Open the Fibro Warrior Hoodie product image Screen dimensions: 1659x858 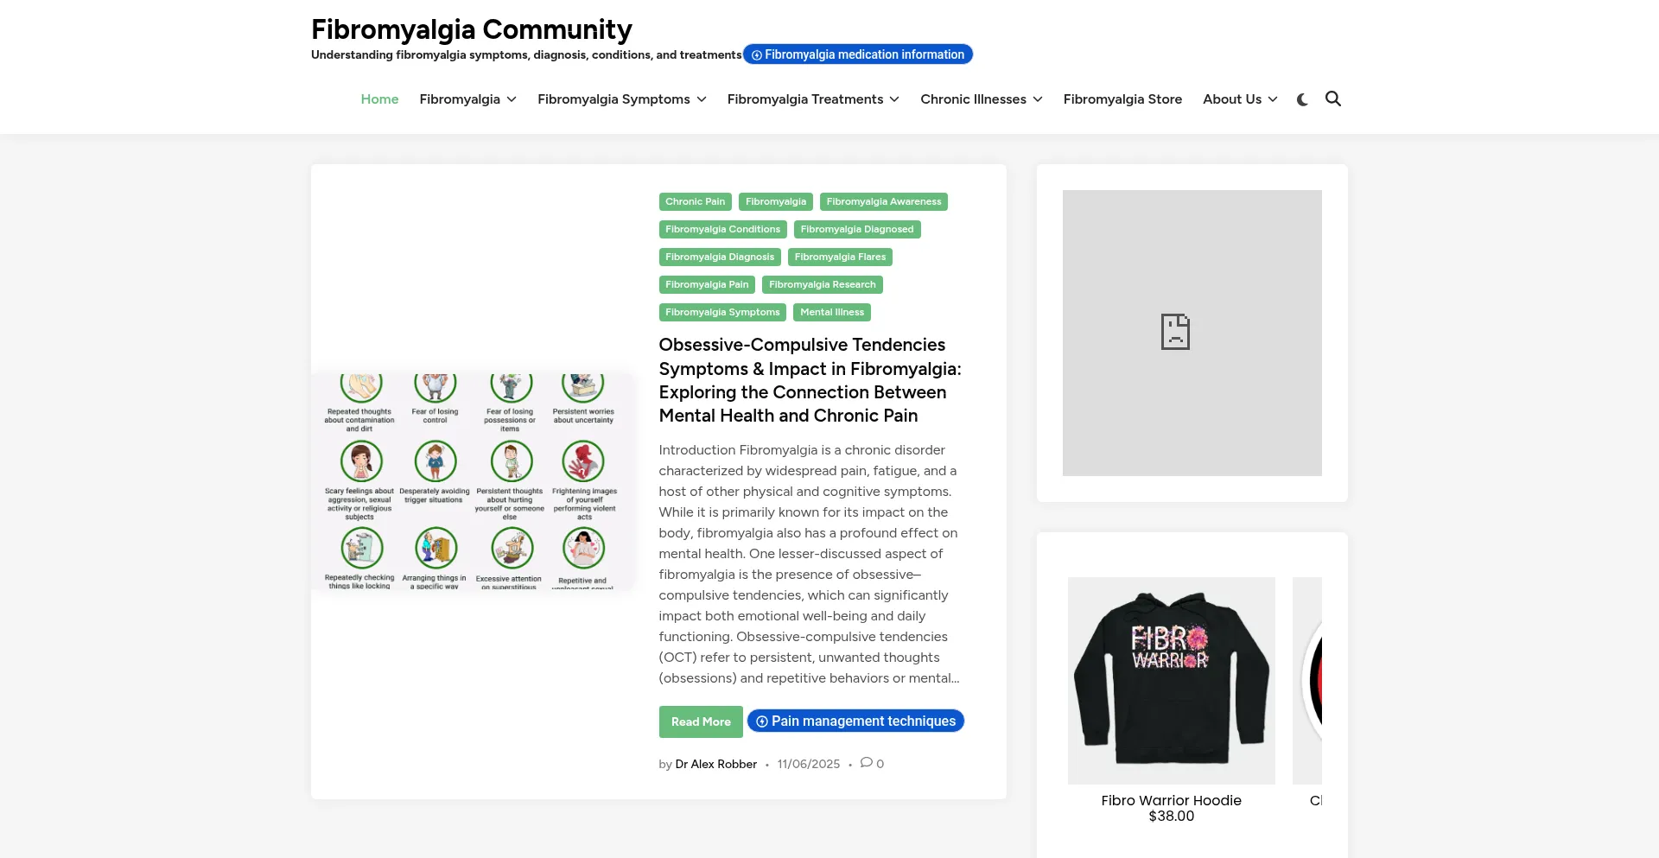coord(1171,680)
